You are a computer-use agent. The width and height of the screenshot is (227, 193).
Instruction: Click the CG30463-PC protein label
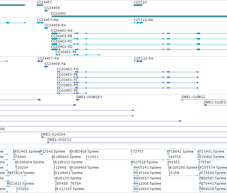[67, 80]
